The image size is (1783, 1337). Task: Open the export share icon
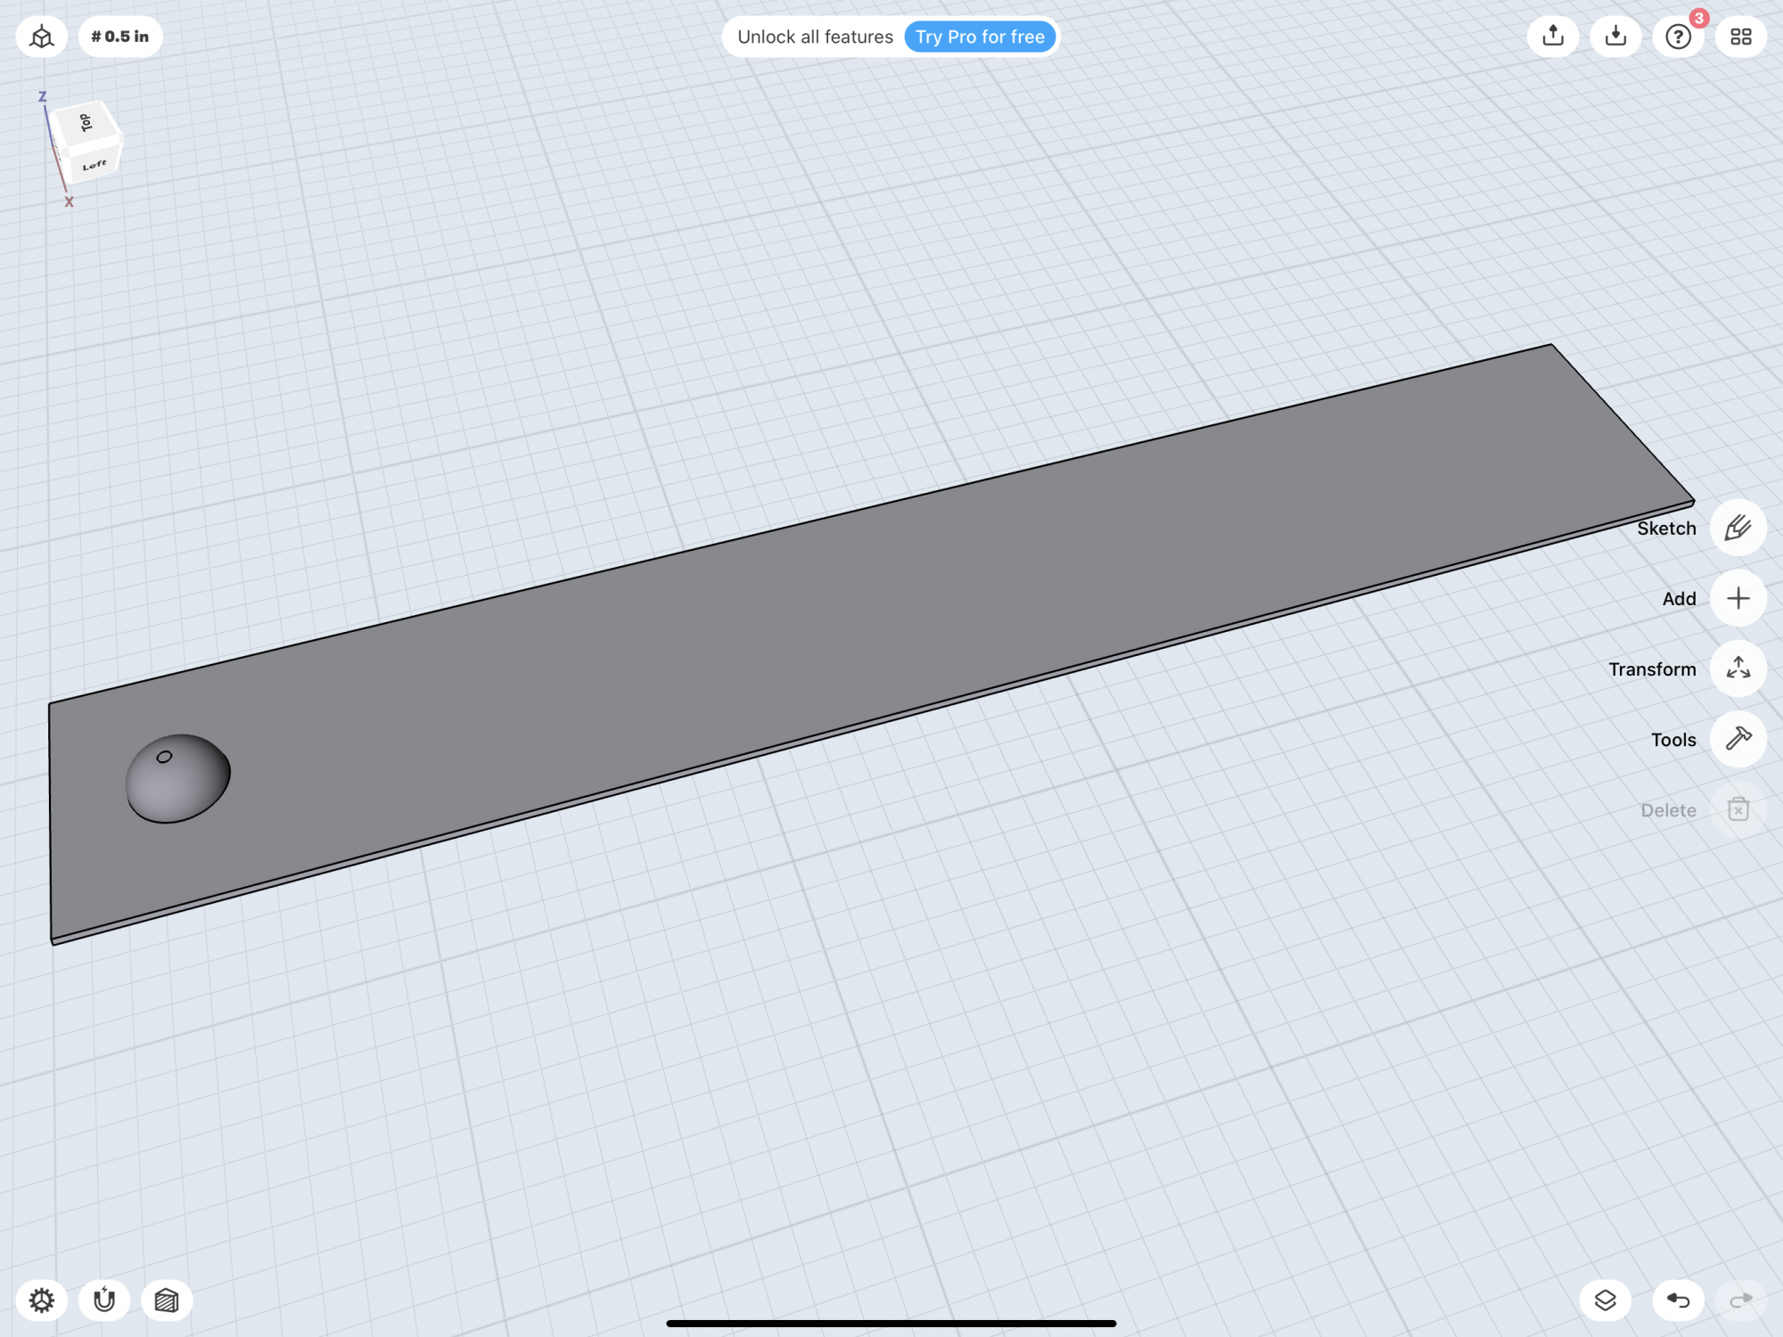[1553, 37]
